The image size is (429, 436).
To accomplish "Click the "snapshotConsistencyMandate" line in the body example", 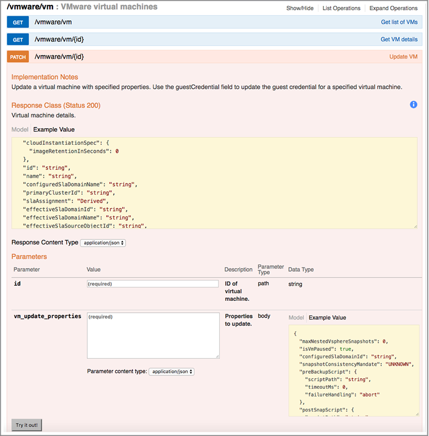I will pyautogui.click(x=357, y=364).
